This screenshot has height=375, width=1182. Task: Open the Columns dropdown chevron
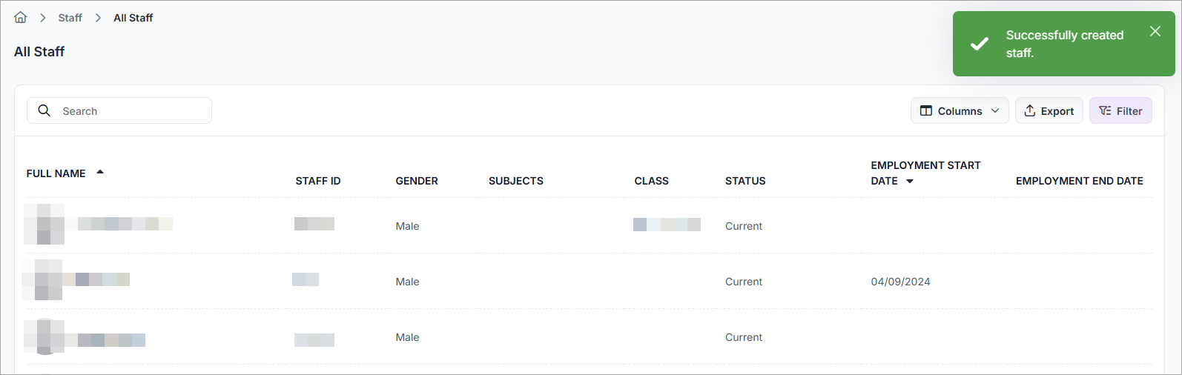coord(995,110)
